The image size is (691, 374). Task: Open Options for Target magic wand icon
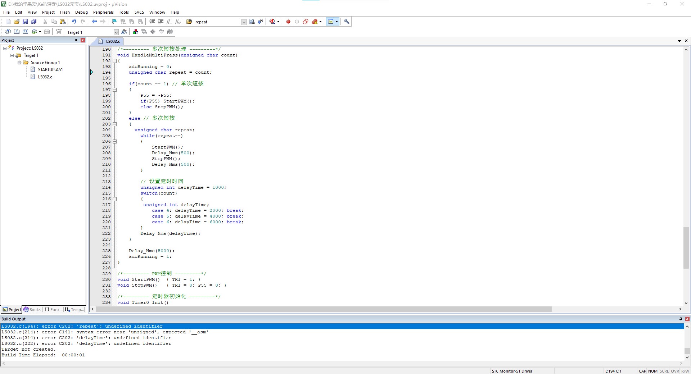tap(125, 32)
